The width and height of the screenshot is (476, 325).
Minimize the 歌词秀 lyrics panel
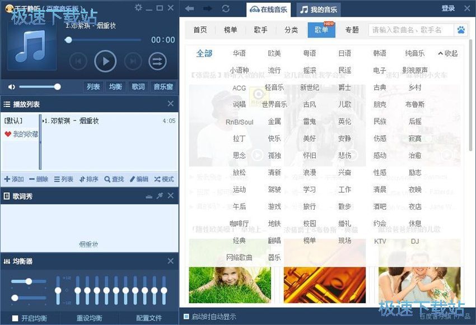coord(149,197)
